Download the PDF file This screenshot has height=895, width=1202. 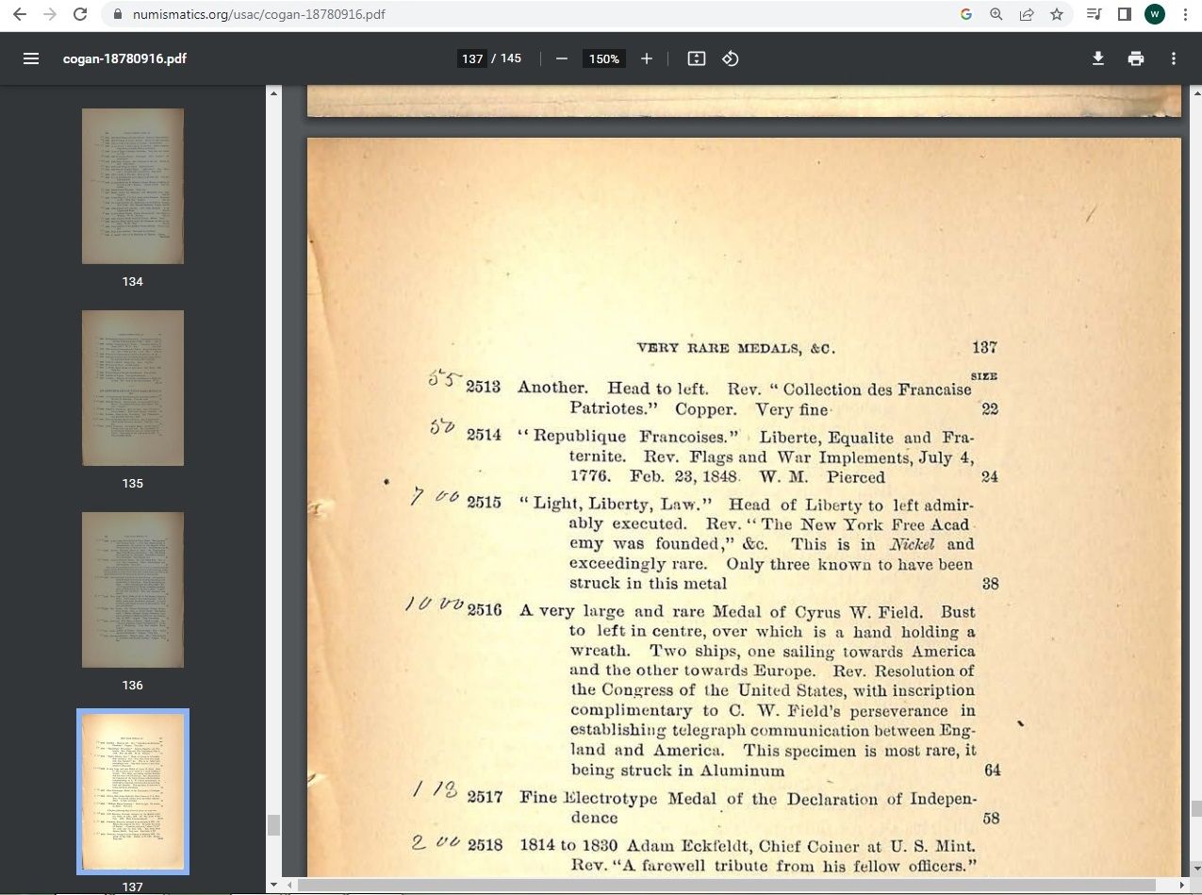click(x=1098, y=58)
